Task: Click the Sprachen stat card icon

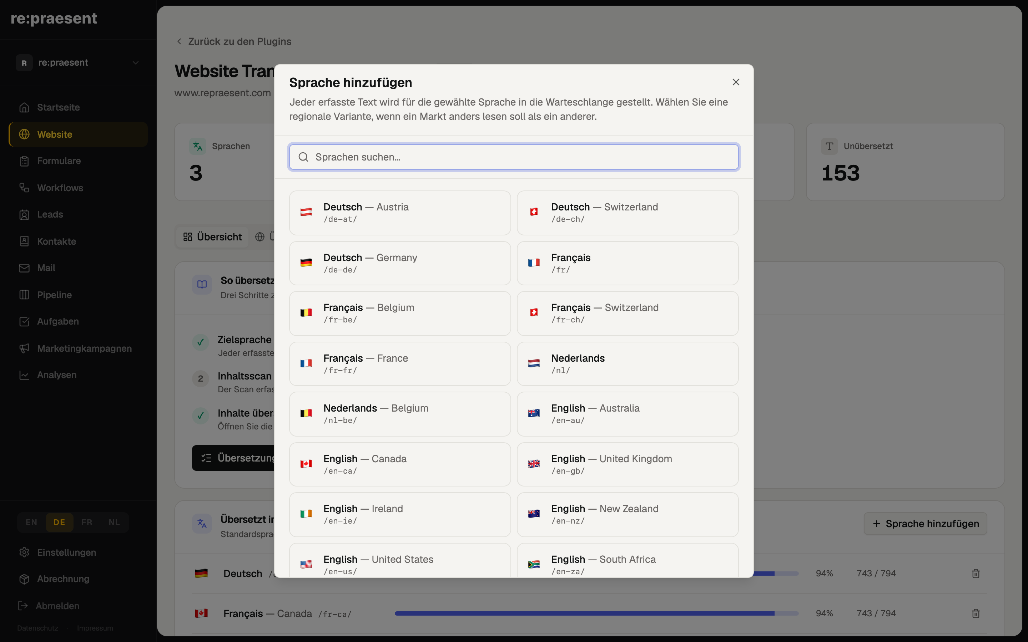Action: coord(197,146)
